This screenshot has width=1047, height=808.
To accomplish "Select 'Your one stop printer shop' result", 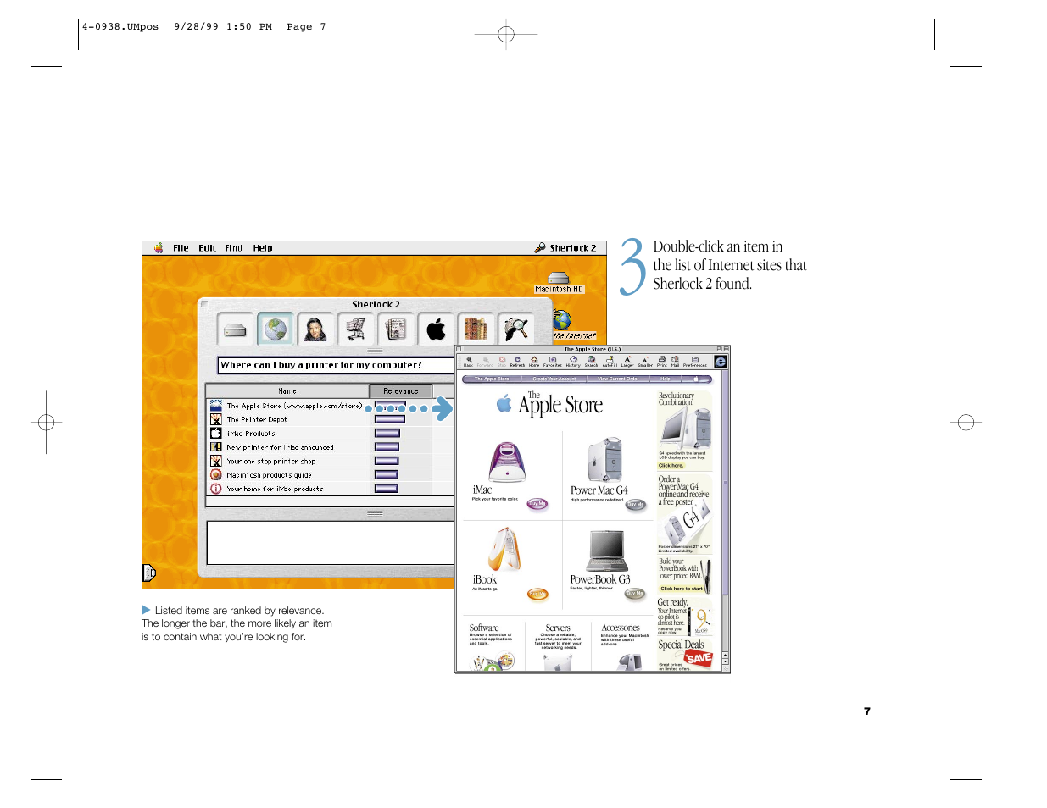I will [270, 462].
